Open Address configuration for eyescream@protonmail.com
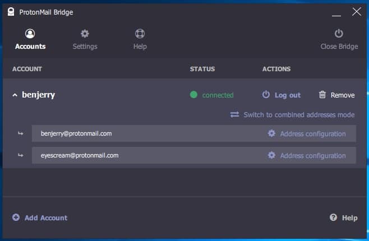 (307, 155)
